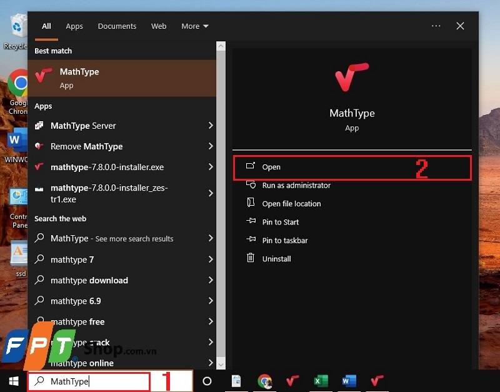Pin MathType to Start
The width and height of the screenshot is (500, 392).
[280, 222]
